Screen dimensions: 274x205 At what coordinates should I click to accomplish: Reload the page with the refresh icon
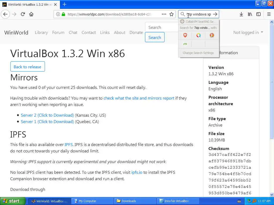click(x=23, y=14)
